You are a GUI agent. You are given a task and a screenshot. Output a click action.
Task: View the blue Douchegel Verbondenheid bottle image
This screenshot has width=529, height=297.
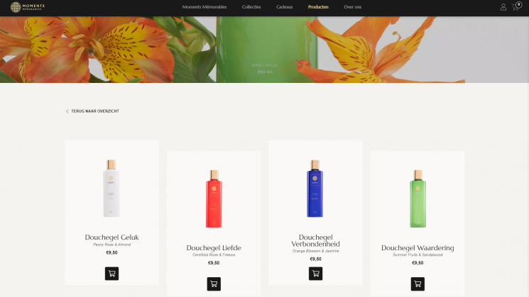pyautogui.click(x=315, y=189)
